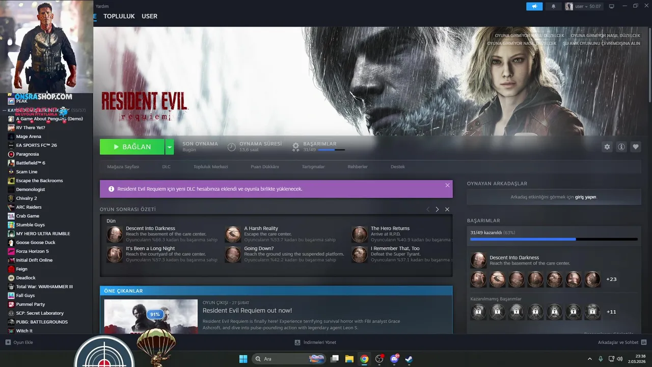Show hidden system tray icons
Viewport: 652px width, 367px height.
tap(590, 359)
